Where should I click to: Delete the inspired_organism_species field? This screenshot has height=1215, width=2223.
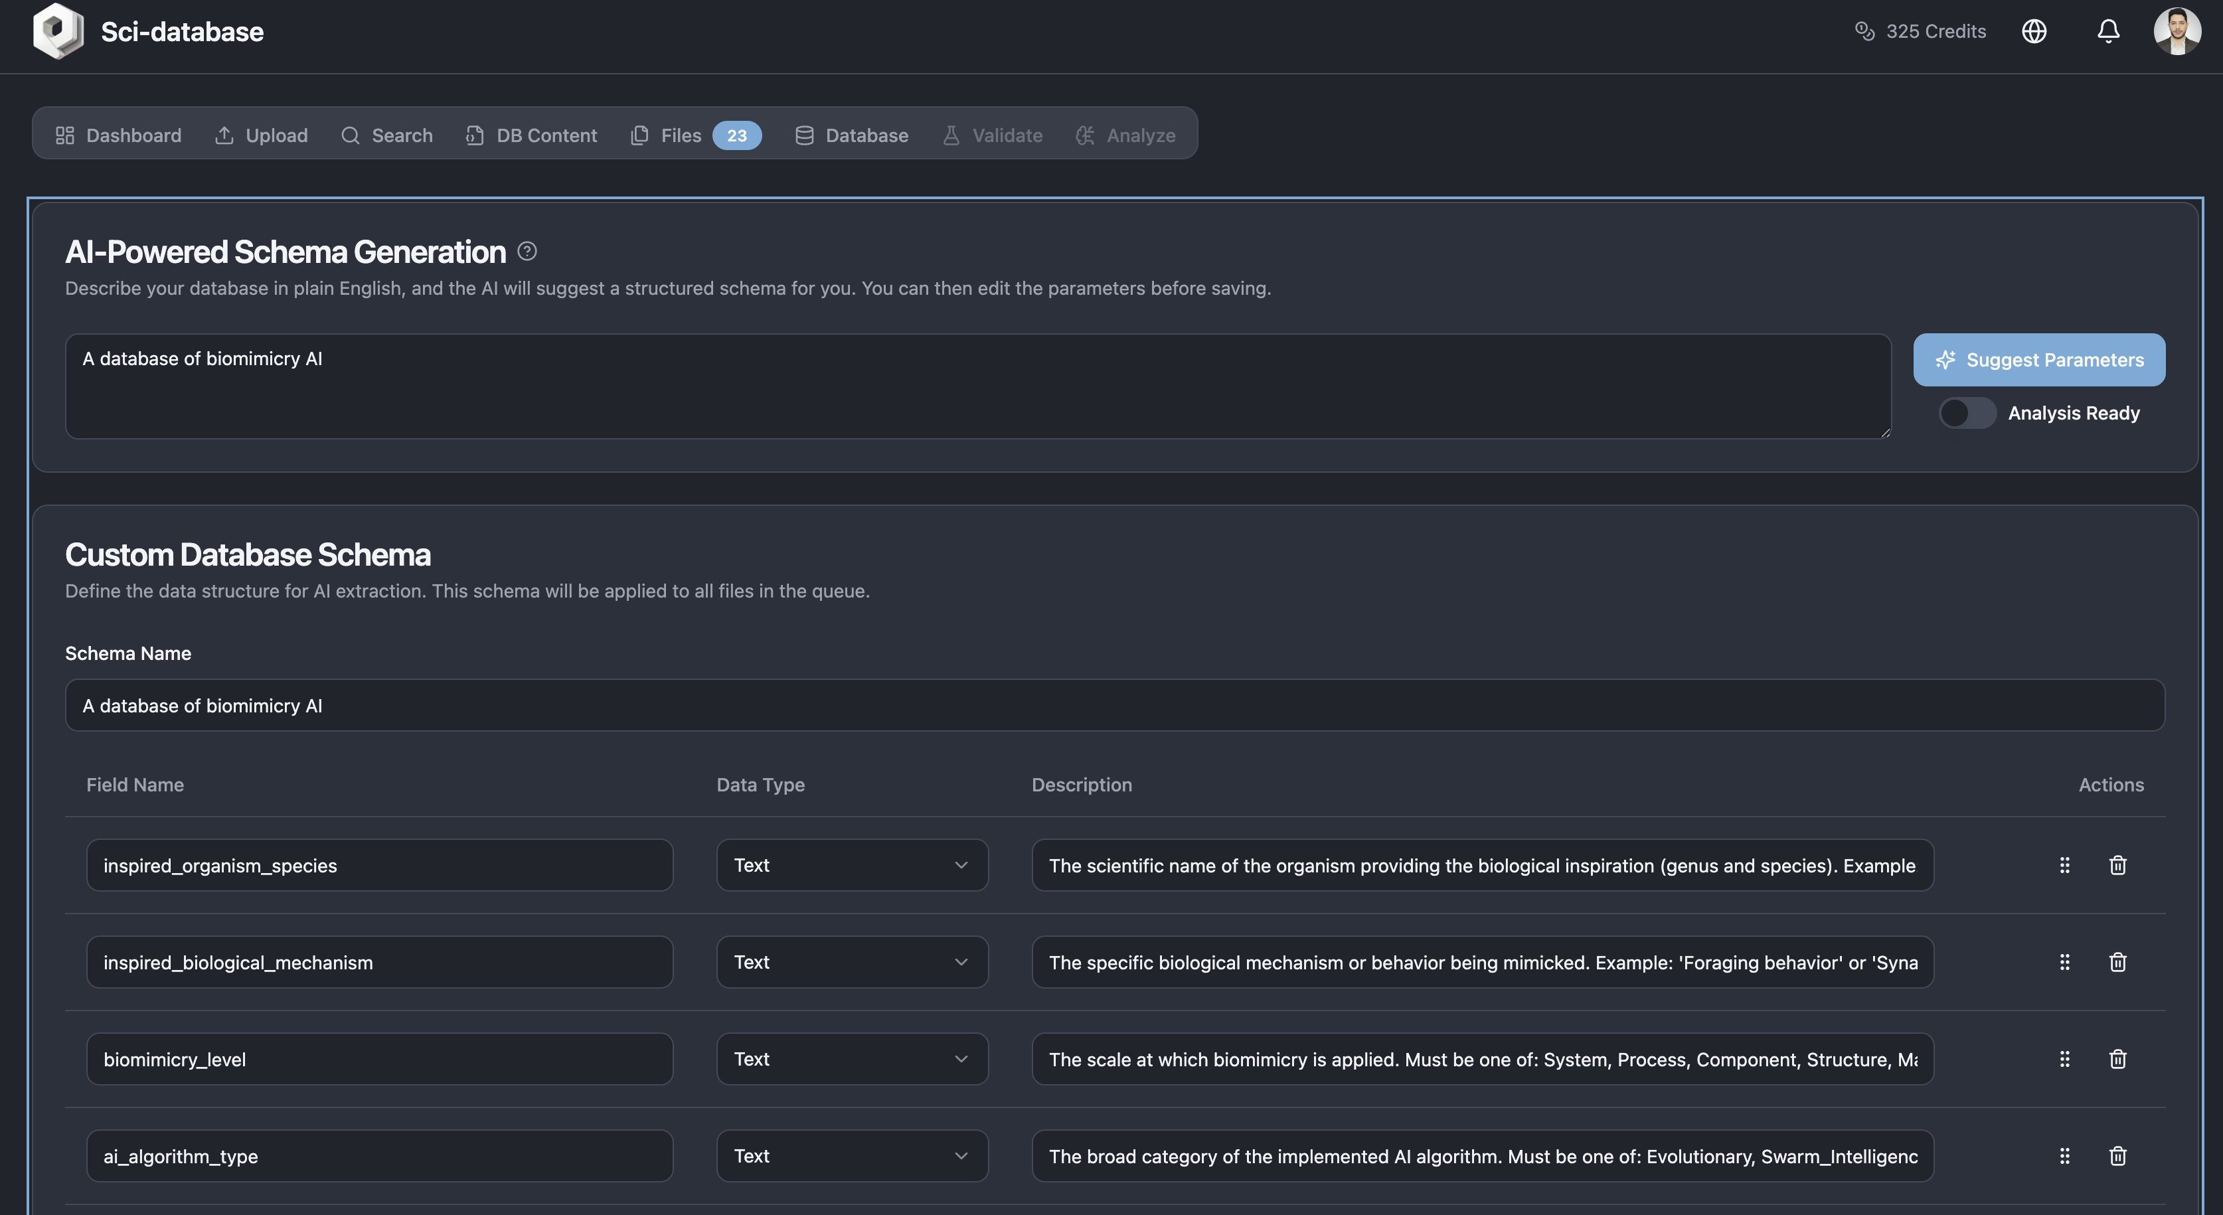coord(2119,864)
